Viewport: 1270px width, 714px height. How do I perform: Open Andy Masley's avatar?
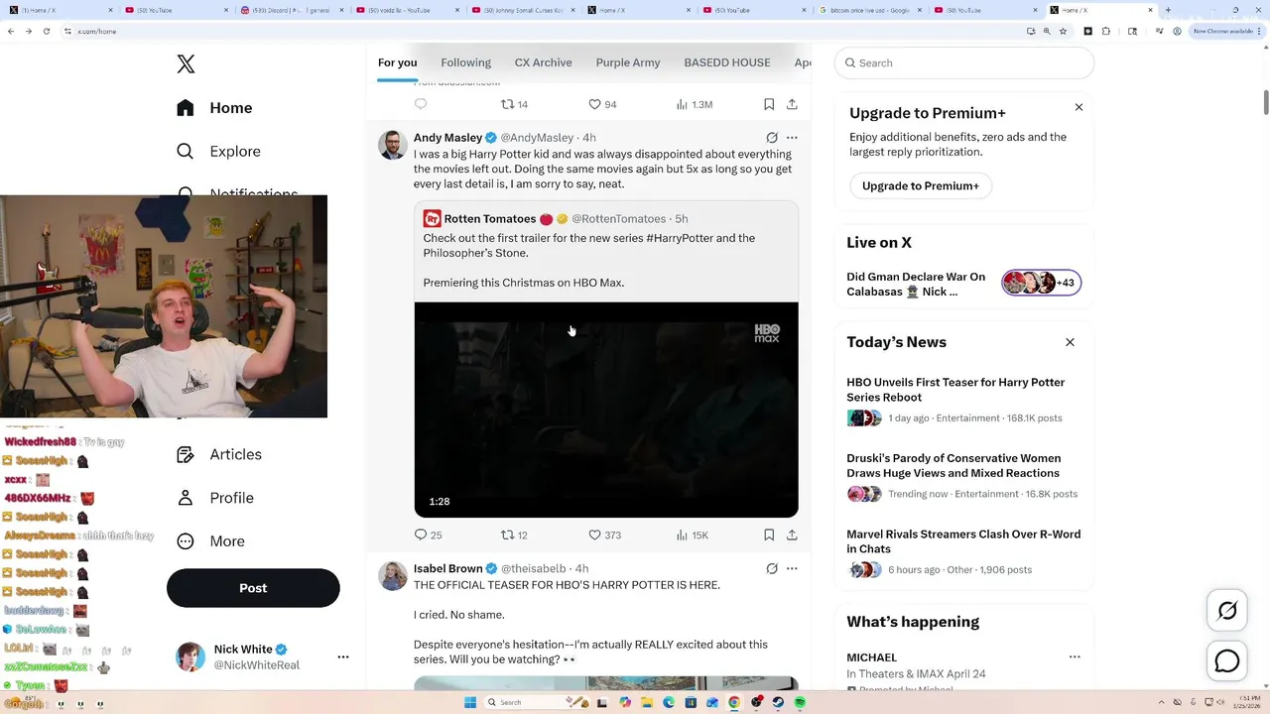393,145
